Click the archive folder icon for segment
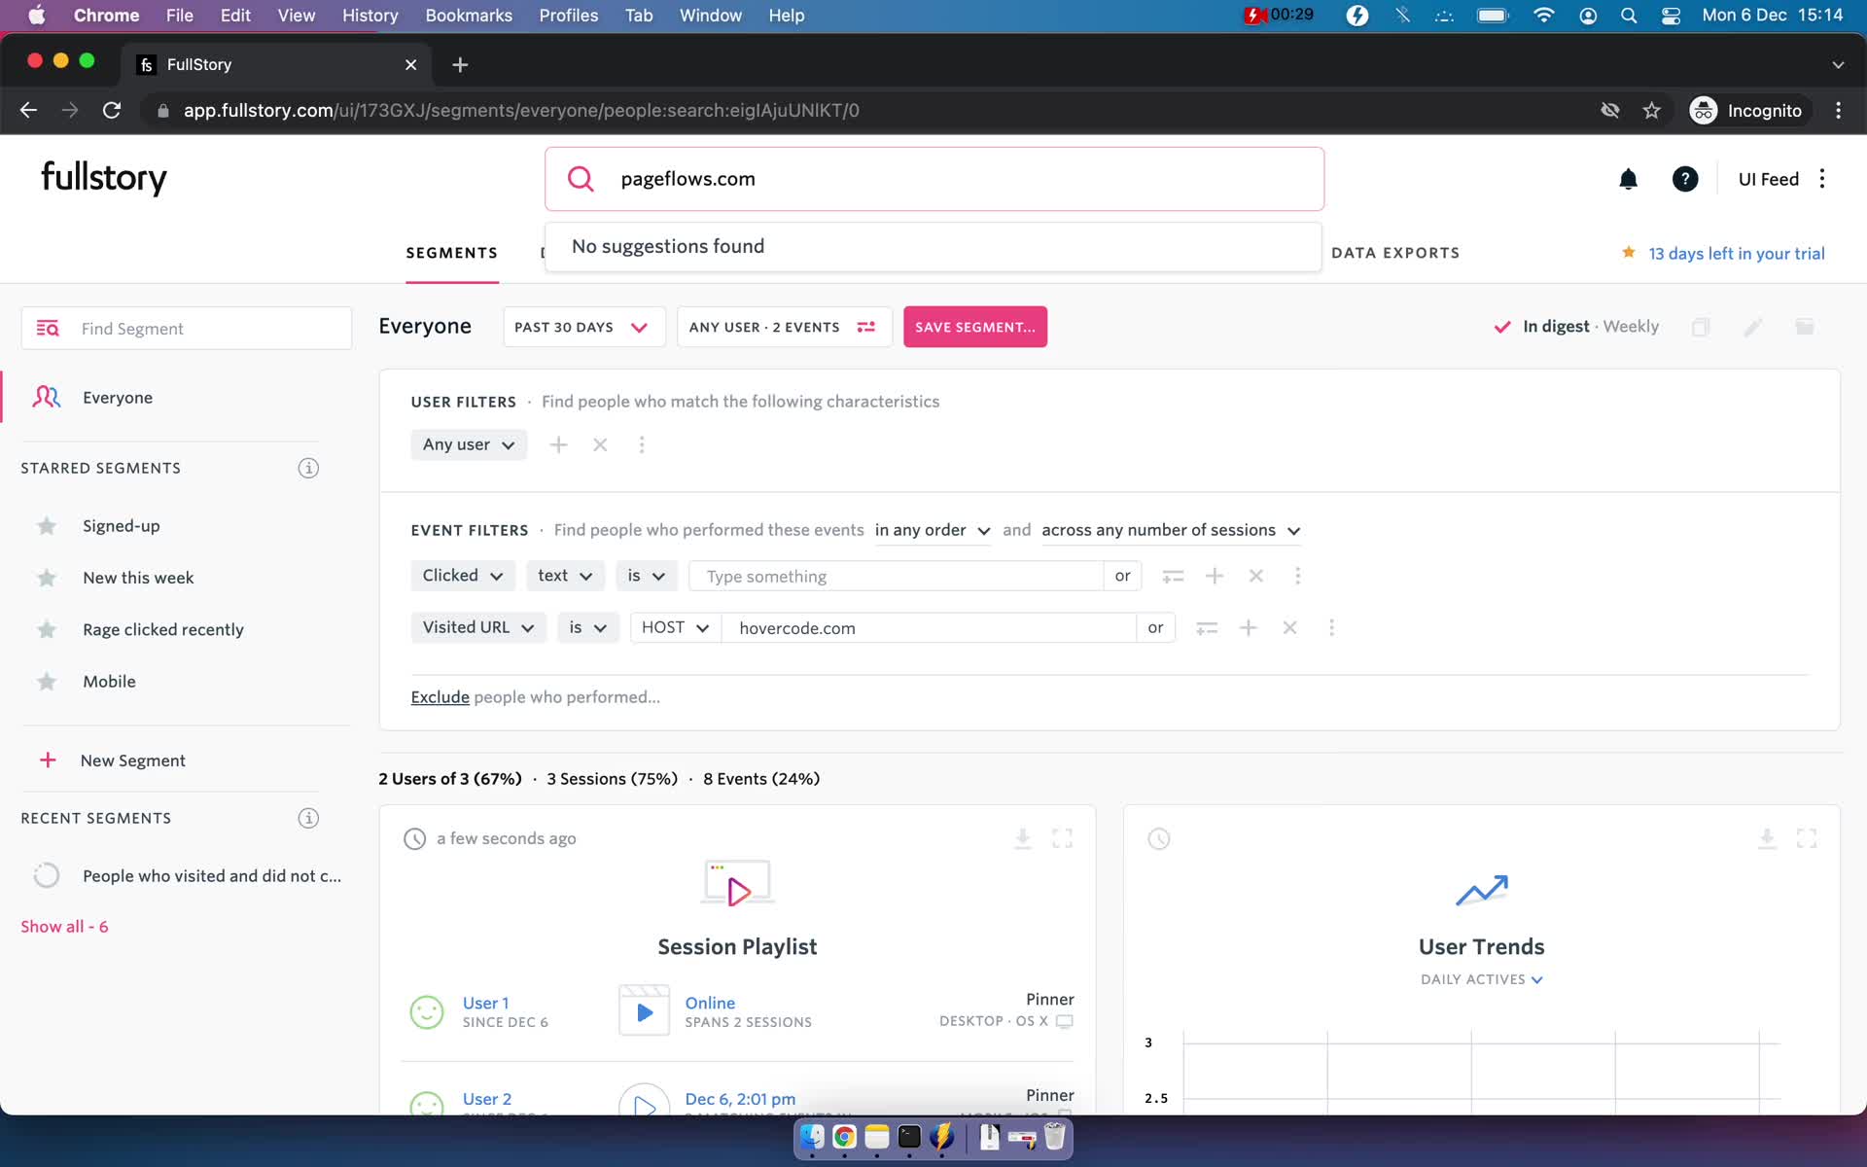 (1805, 327)
